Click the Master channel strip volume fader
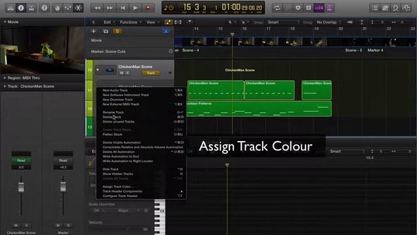 point(63,186)
